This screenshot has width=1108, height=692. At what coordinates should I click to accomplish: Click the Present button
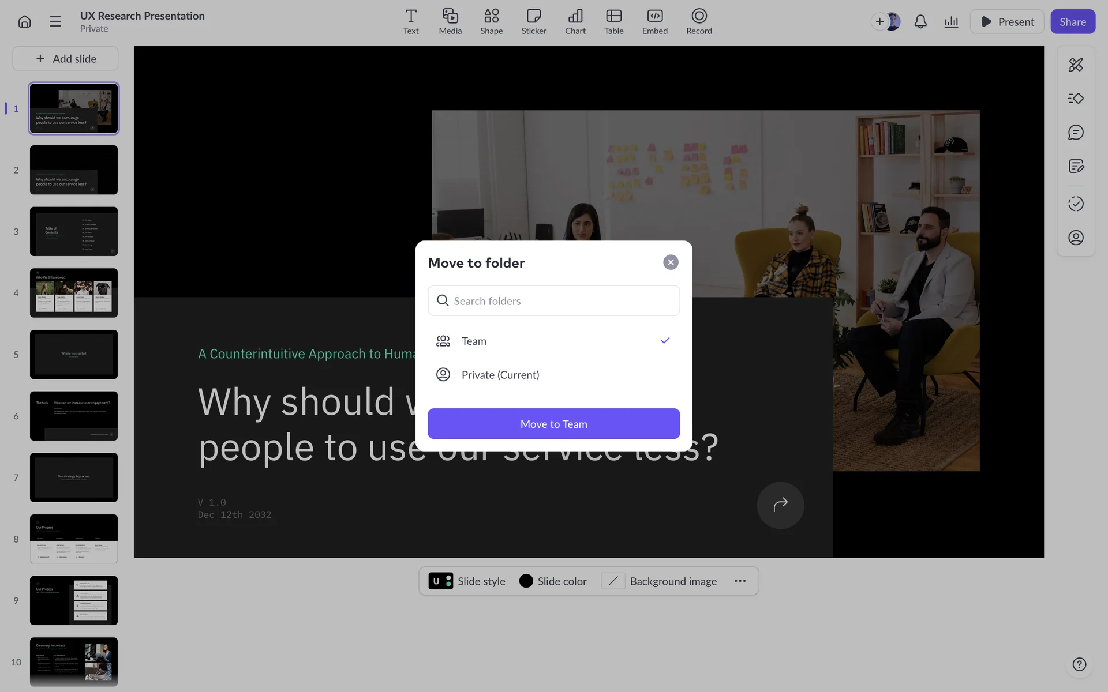tap(1006, 22)
